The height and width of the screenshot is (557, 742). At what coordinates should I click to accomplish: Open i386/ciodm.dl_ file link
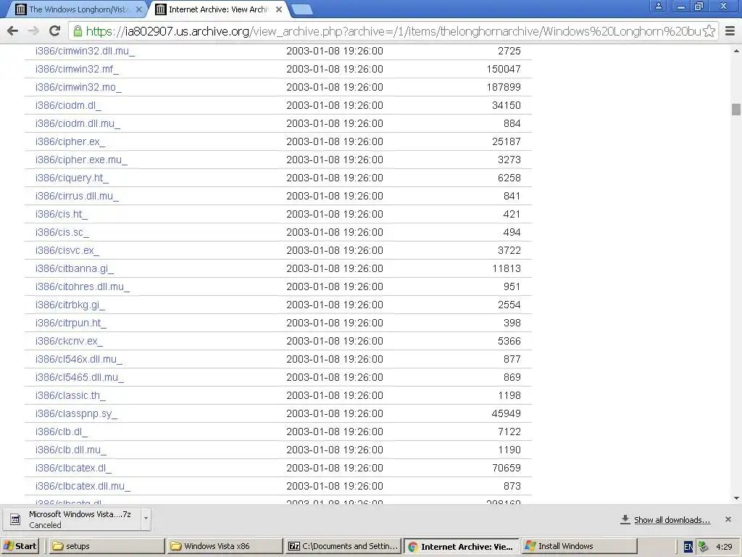coord(69,105)
